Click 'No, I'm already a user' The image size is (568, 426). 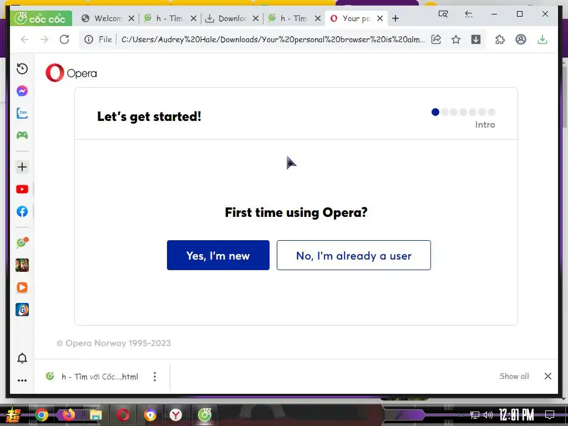353,255
